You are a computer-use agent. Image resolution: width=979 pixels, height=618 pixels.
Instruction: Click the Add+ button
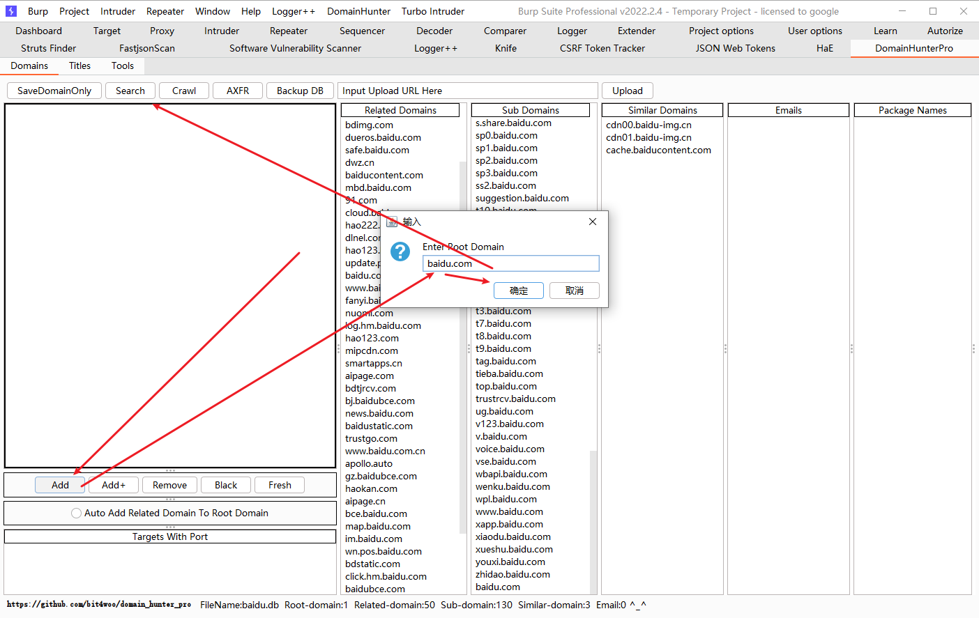(x=114, y=485)
